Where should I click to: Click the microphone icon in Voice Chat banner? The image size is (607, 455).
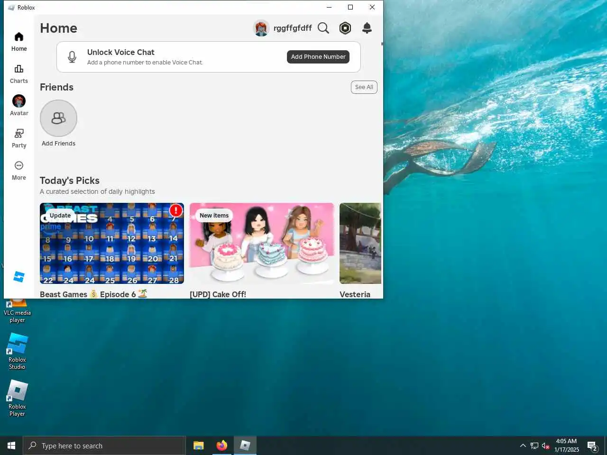tap(72, 57)
